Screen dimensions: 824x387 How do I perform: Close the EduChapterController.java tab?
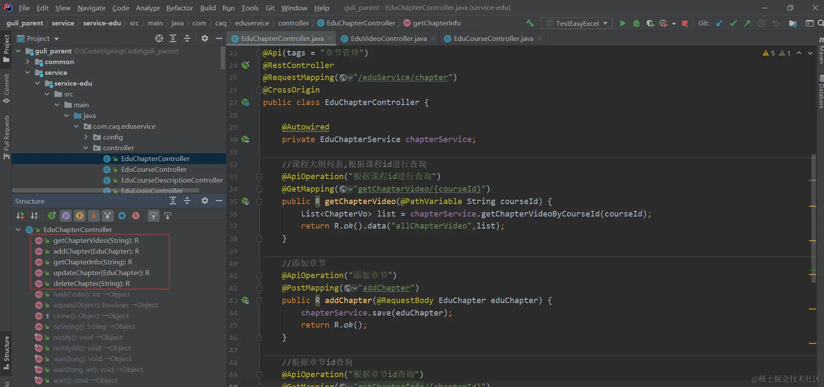pos(330,38)
